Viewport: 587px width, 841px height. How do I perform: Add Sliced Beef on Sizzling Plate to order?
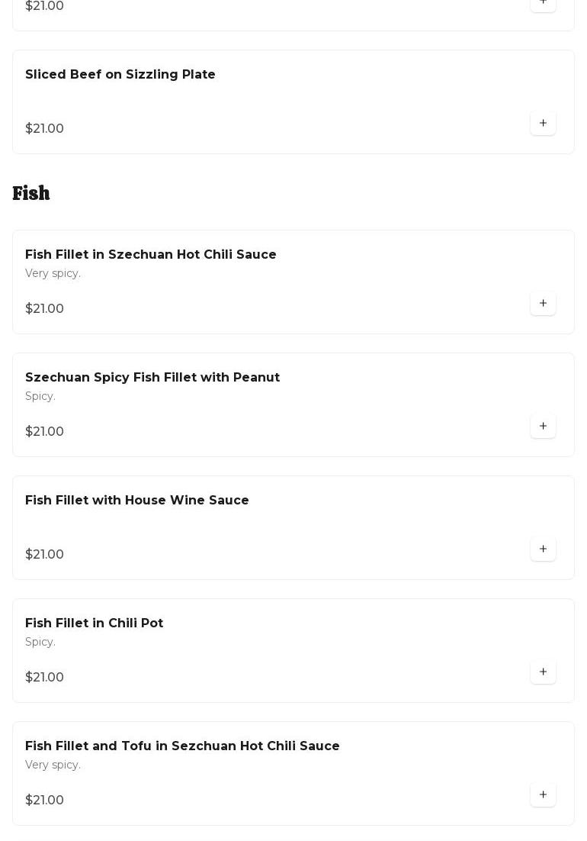(543, 123)
